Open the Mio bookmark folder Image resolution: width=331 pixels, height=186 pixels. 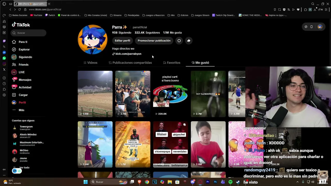(x=171, y=15)
